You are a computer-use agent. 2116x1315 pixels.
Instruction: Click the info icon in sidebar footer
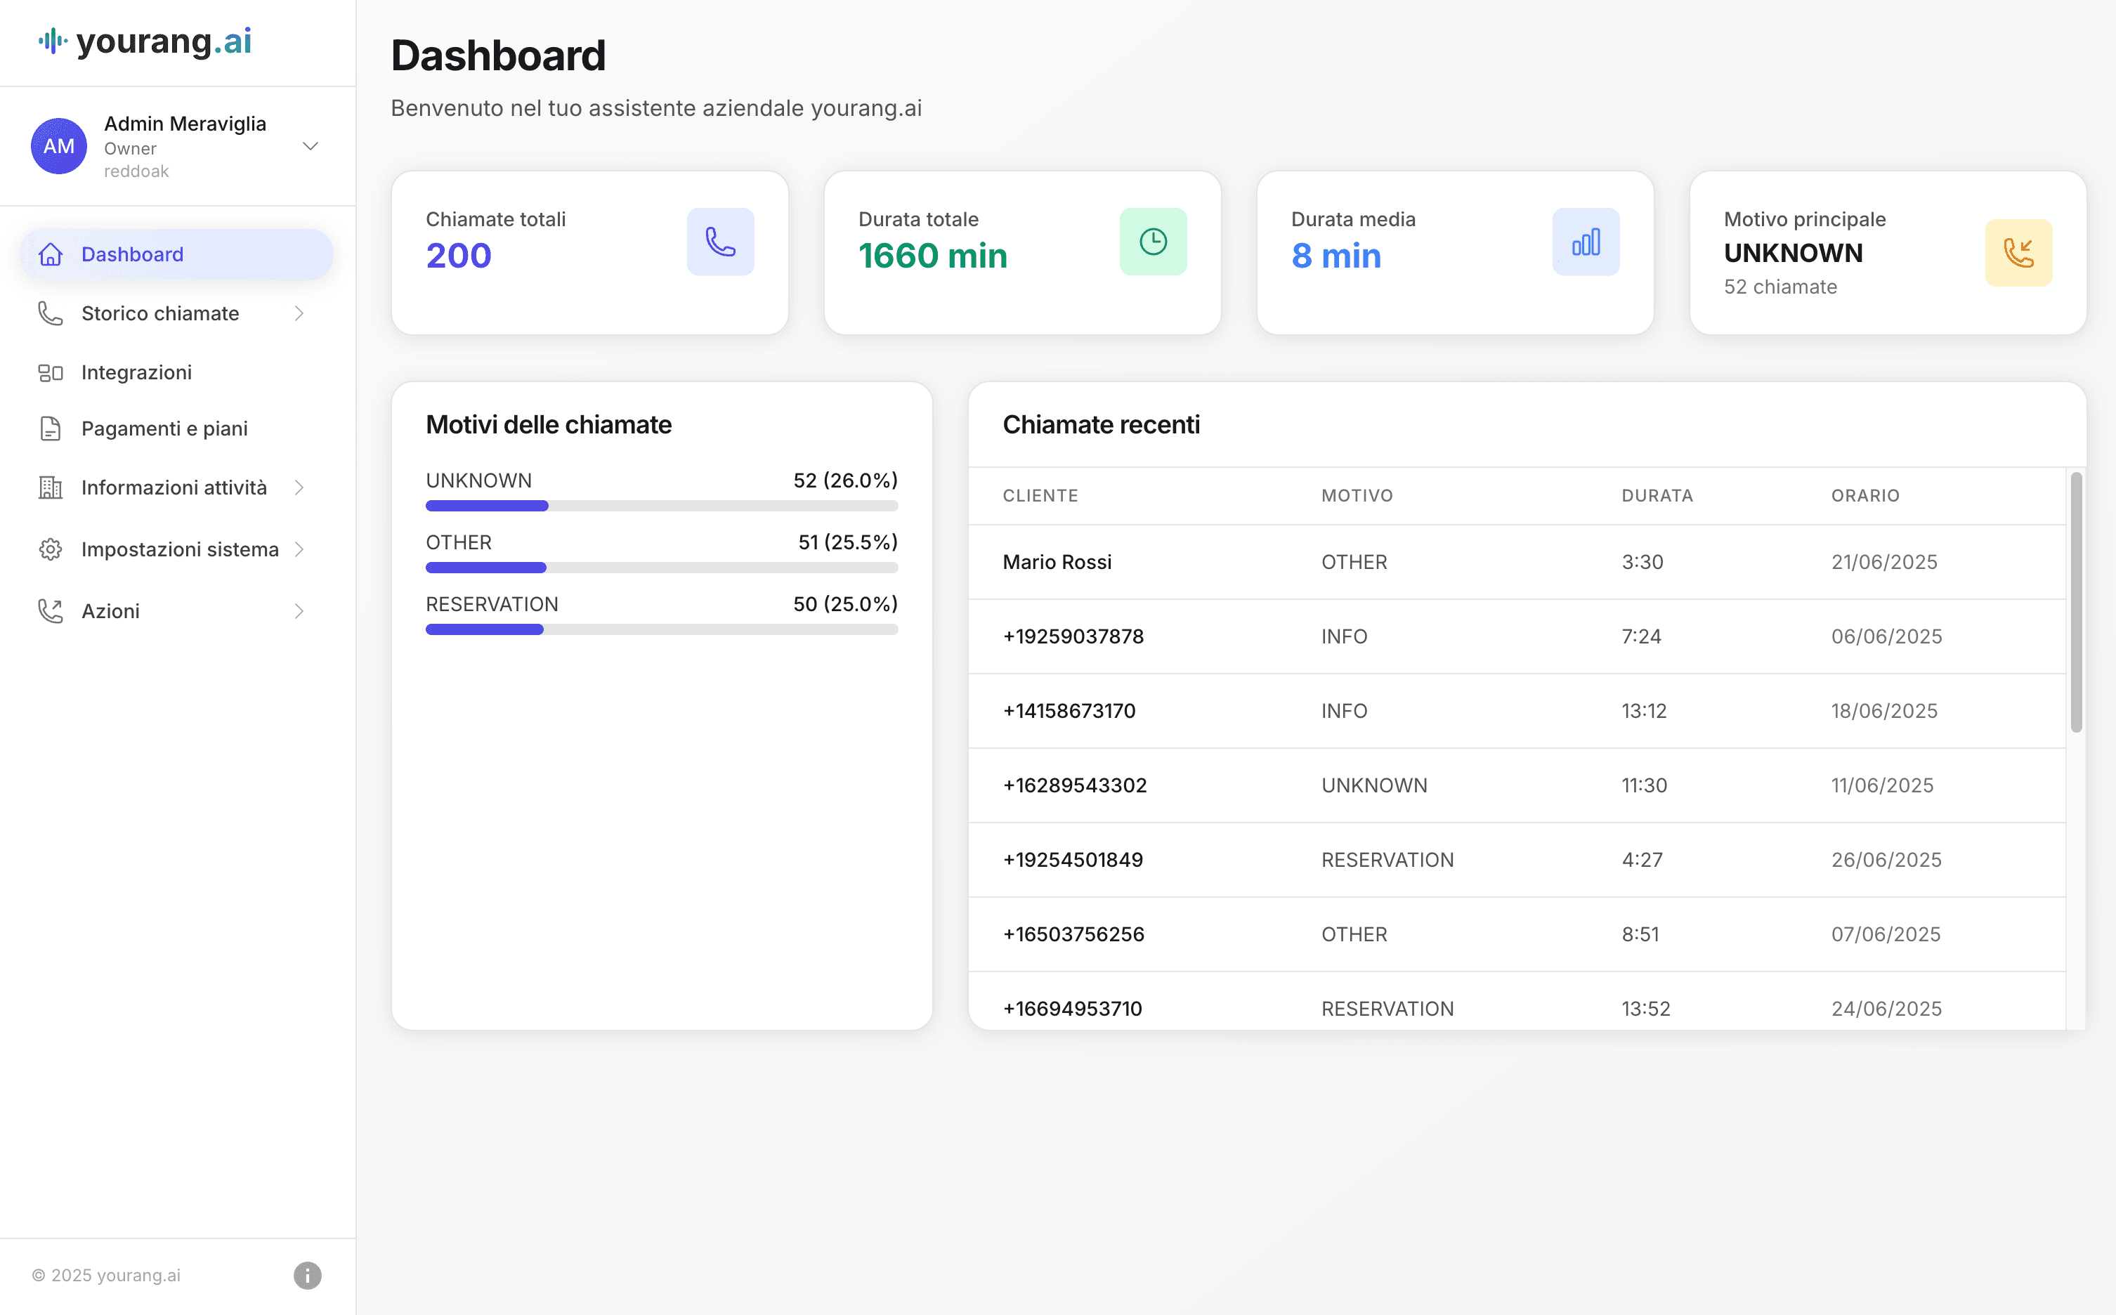(307, 1275)
